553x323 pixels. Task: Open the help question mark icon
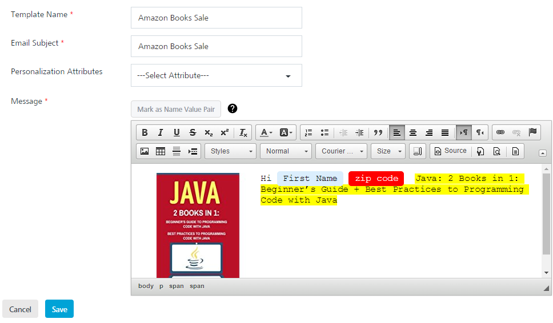(233, 108)
